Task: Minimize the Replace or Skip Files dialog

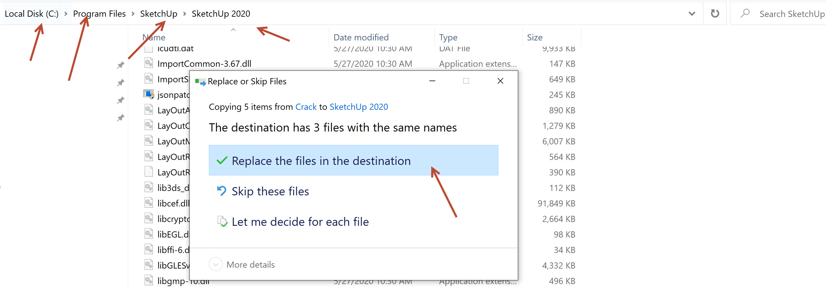Action: coord(432,81)
